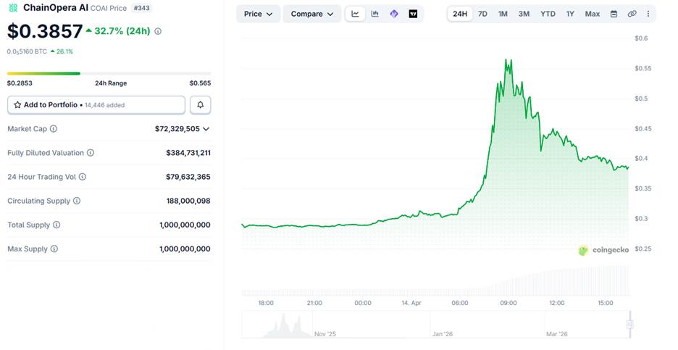678x350 pixels.
Task: Click the chart navigator right handle
Action: point(629,325)
